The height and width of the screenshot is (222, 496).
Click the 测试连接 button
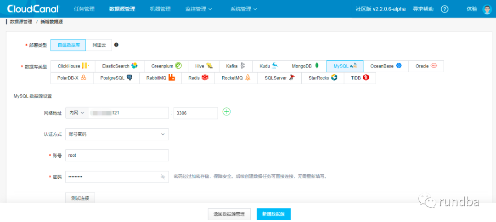click(80, 198)
